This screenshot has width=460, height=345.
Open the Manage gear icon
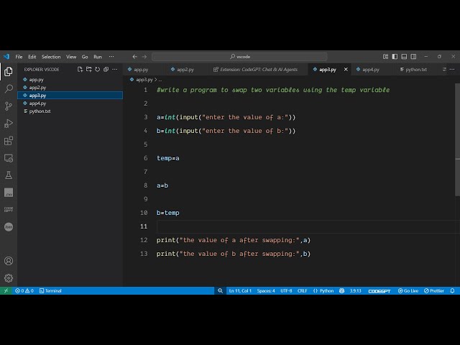point(9,278)
